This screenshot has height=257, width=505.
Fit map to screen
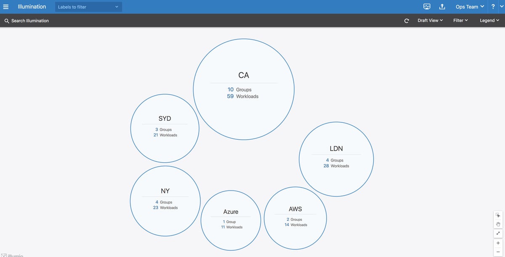click(498, 233)
